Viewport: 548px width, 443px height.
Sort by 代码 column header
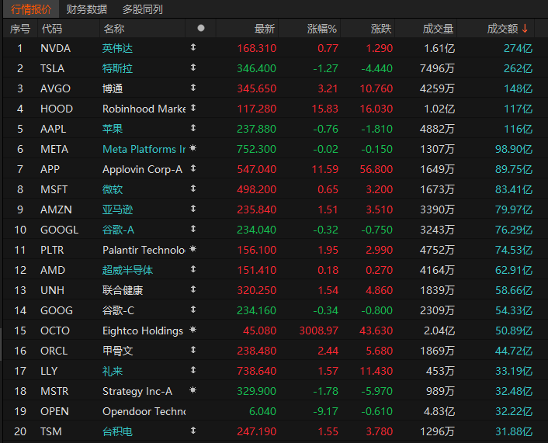tap(52, 29)
